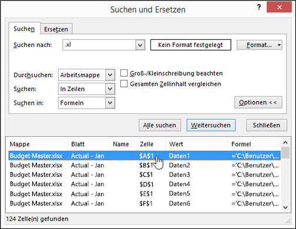
Task: Sort results by Blatt column header
Action: [x=89, y=144]
